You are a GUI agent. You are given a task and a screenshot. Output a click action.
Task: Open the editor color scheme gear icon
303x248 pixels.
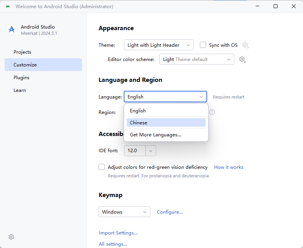(x=242, y=59)
